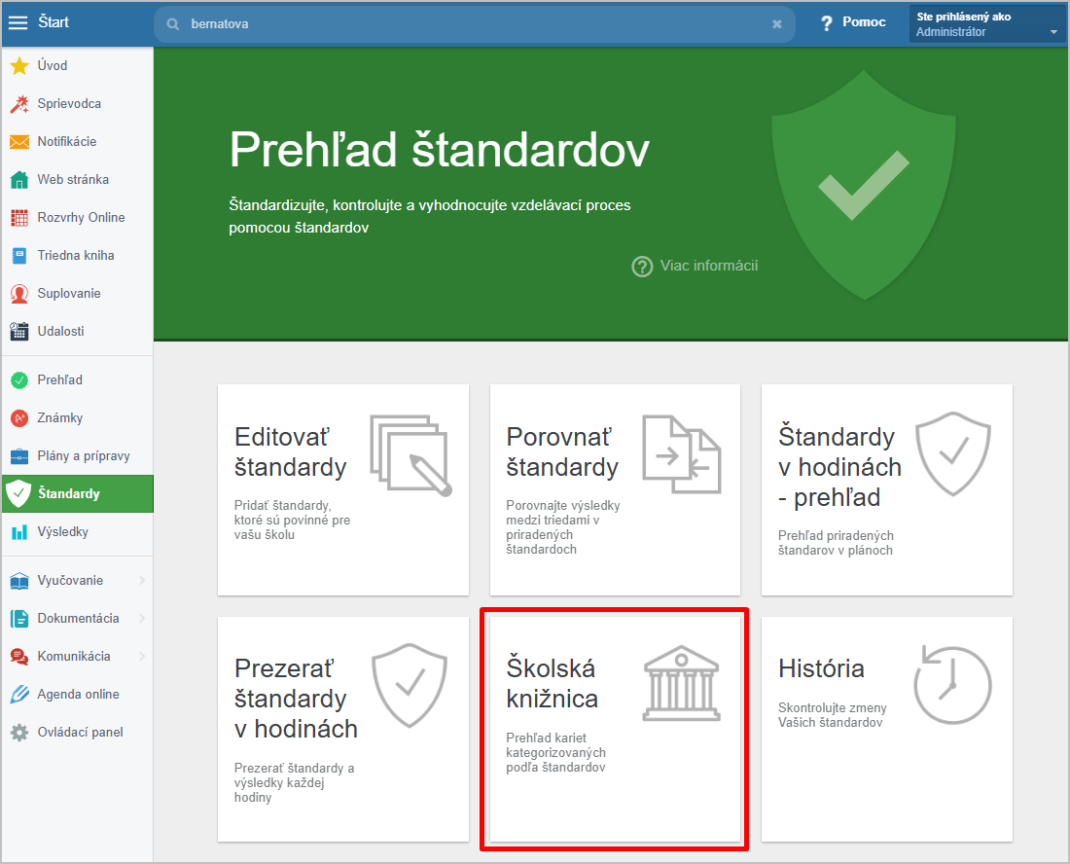This screenshot has height=864, width=1070.
Task: Open the Školská knižnica card title
Action: point(553,683)
